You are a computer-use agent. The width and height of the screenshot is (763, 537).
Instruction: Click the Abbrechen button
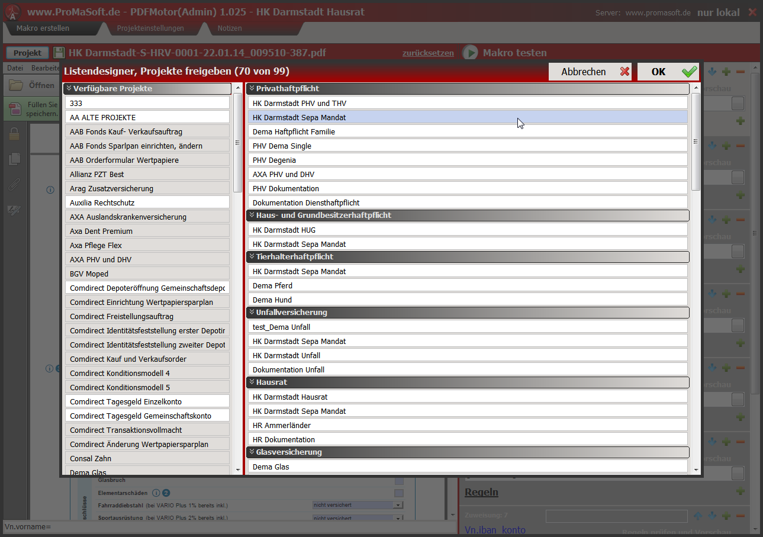pos(590,72)
